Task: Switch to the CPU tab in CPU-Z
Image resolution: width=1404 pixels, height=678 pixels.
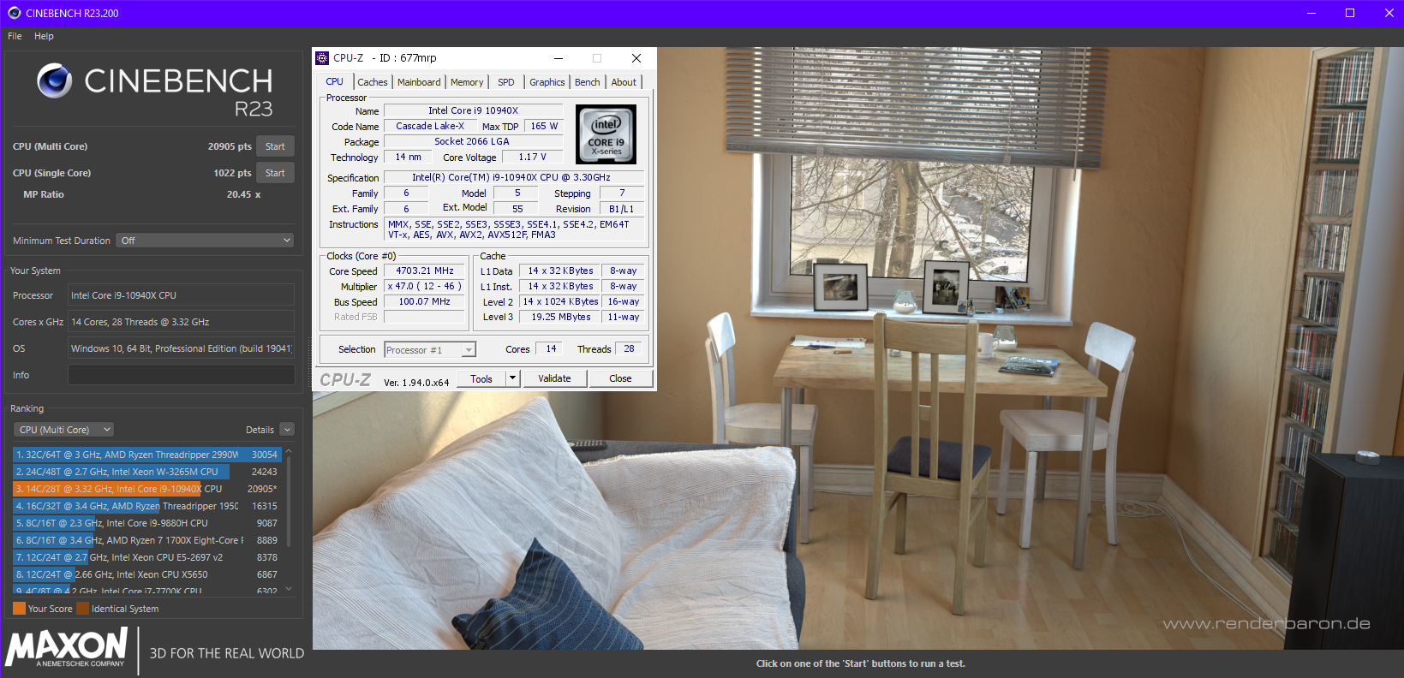Action: (334, 82)
